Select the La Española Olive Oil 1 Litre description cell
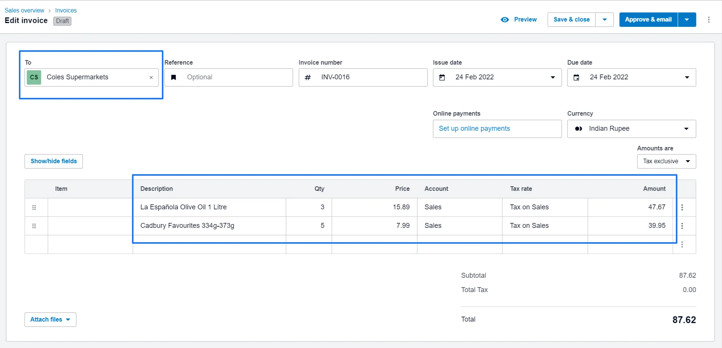The height and width of the screenshot is (348, 722). tap(209, 207)
